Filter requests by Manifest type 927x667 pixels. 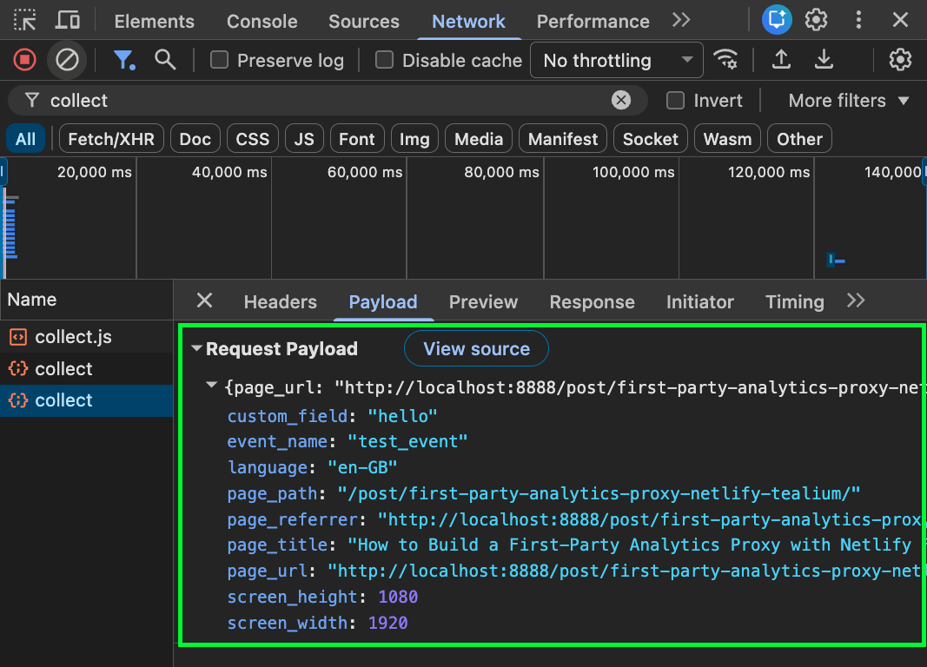[x=563, y=139]
